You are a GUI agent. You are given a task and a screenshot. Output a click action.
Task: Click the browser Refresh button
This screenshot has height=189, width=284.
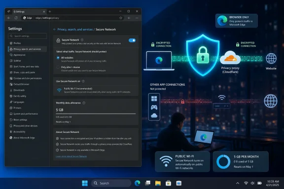(16, 18)
